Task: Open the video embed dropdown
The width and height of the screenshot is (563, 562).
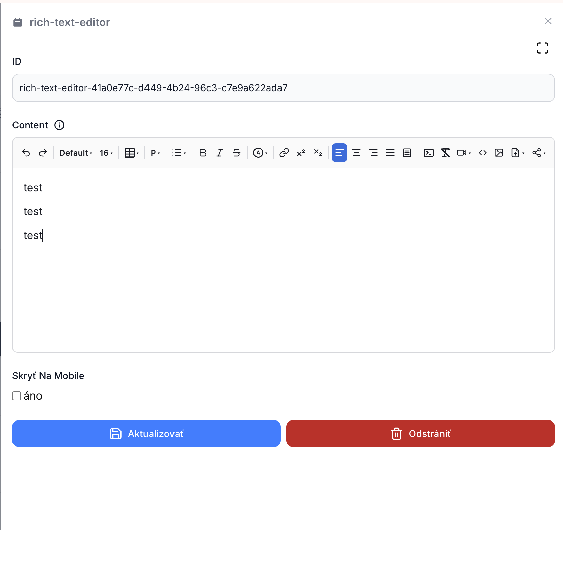Action: point(464,153)
